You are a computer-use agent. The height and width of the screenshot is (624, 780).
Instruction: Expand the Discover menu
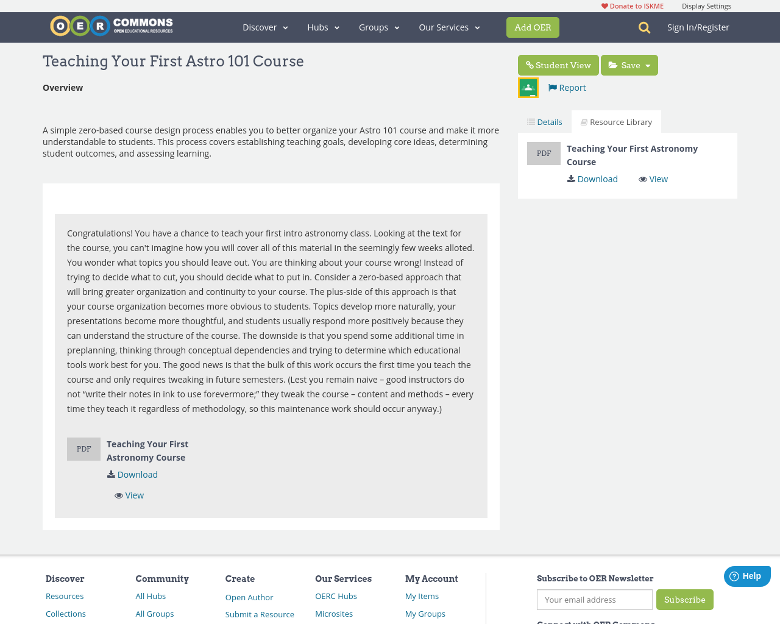pyautogui.click(x=265, y=27)
